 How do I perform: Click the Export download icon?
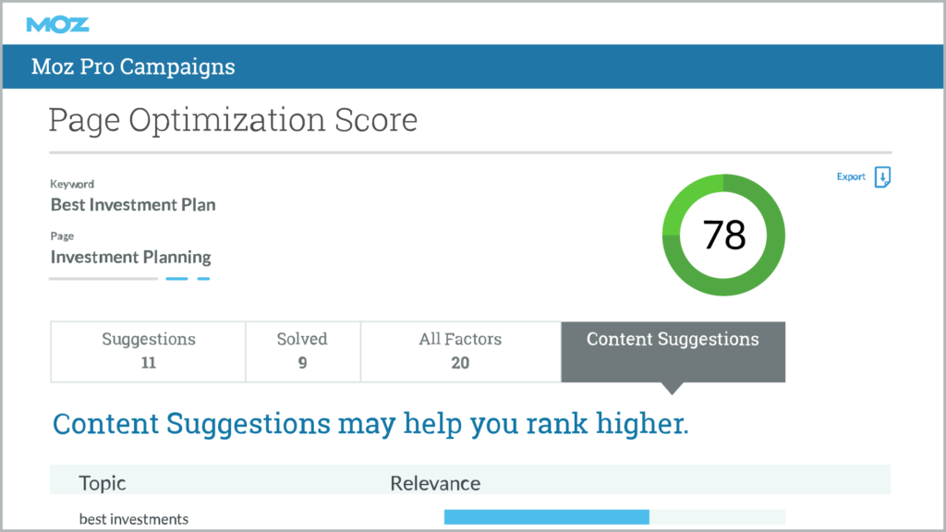882,176
